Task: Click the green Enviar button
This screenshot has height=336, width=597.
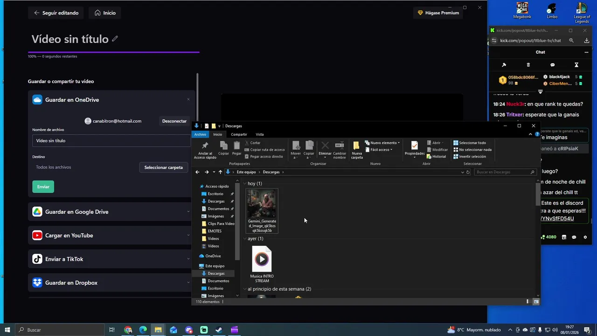Action: [x=43, y=187]
